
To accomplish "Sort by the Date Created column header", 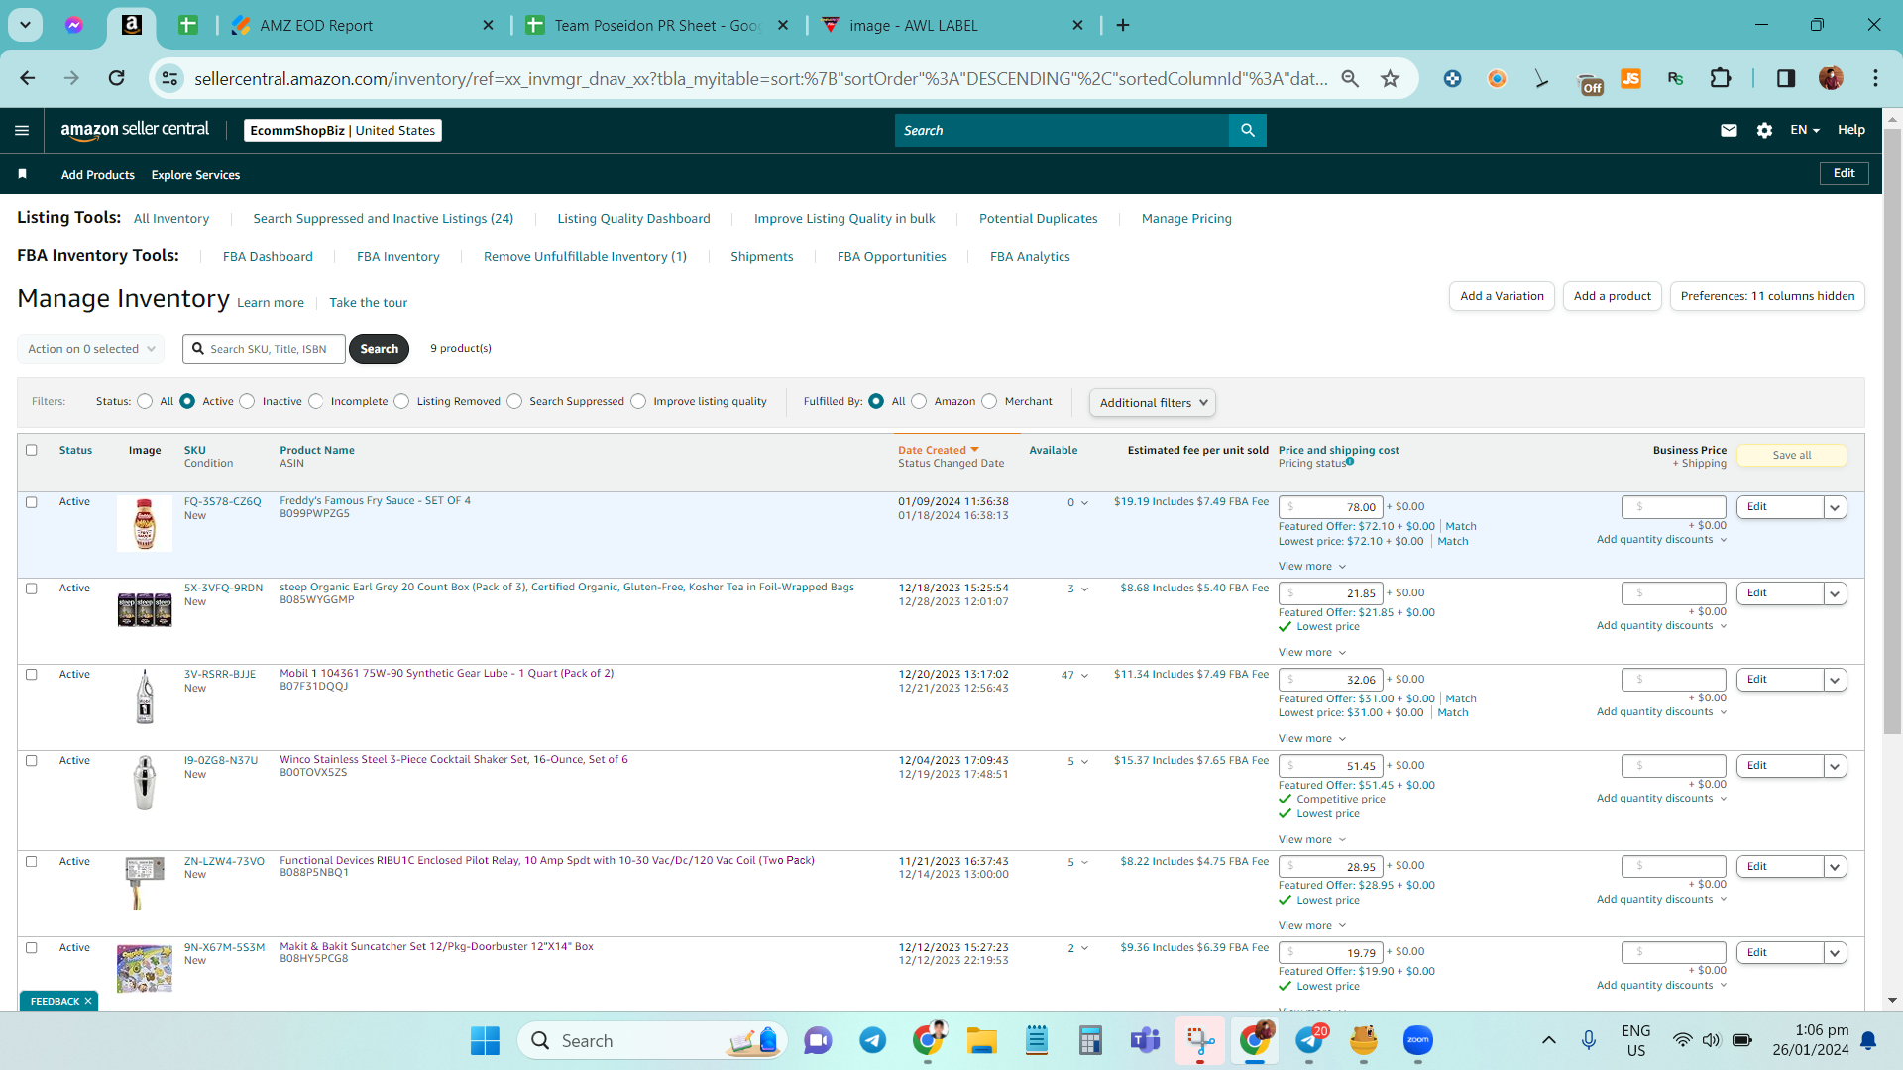I will click(x=939, y=450).
